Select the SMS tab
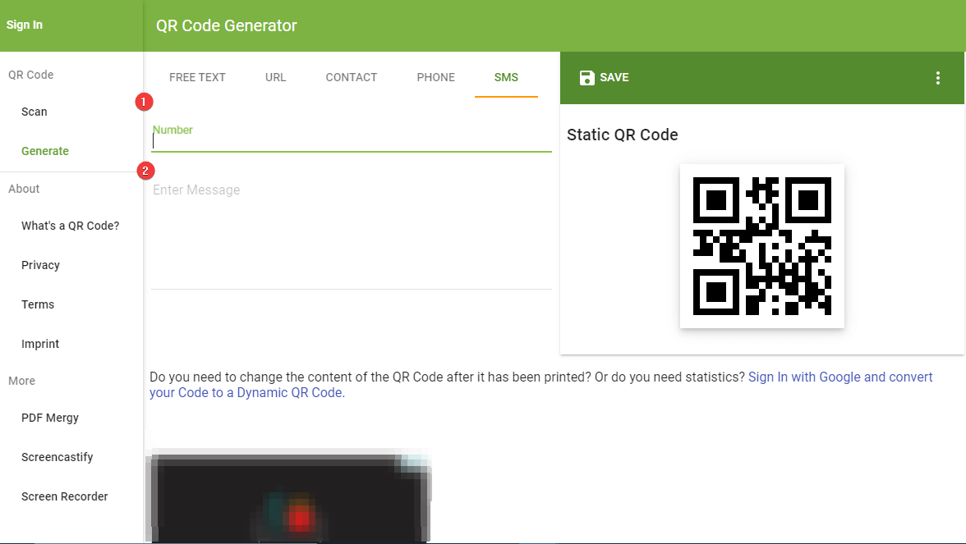Screen dimensions: 966x544 (506, 77)
